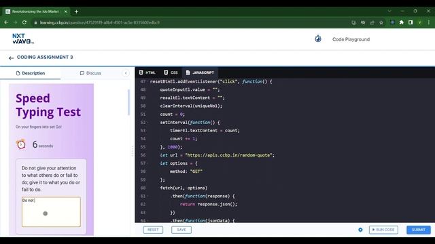Click the browser address bar URL

pyautogui.click(x=100, y=22)
